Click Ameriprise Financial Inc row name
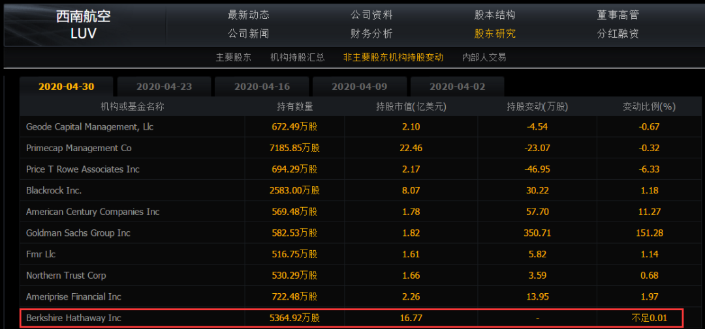Viewport: 705px width, 329px height. [74, 296]
